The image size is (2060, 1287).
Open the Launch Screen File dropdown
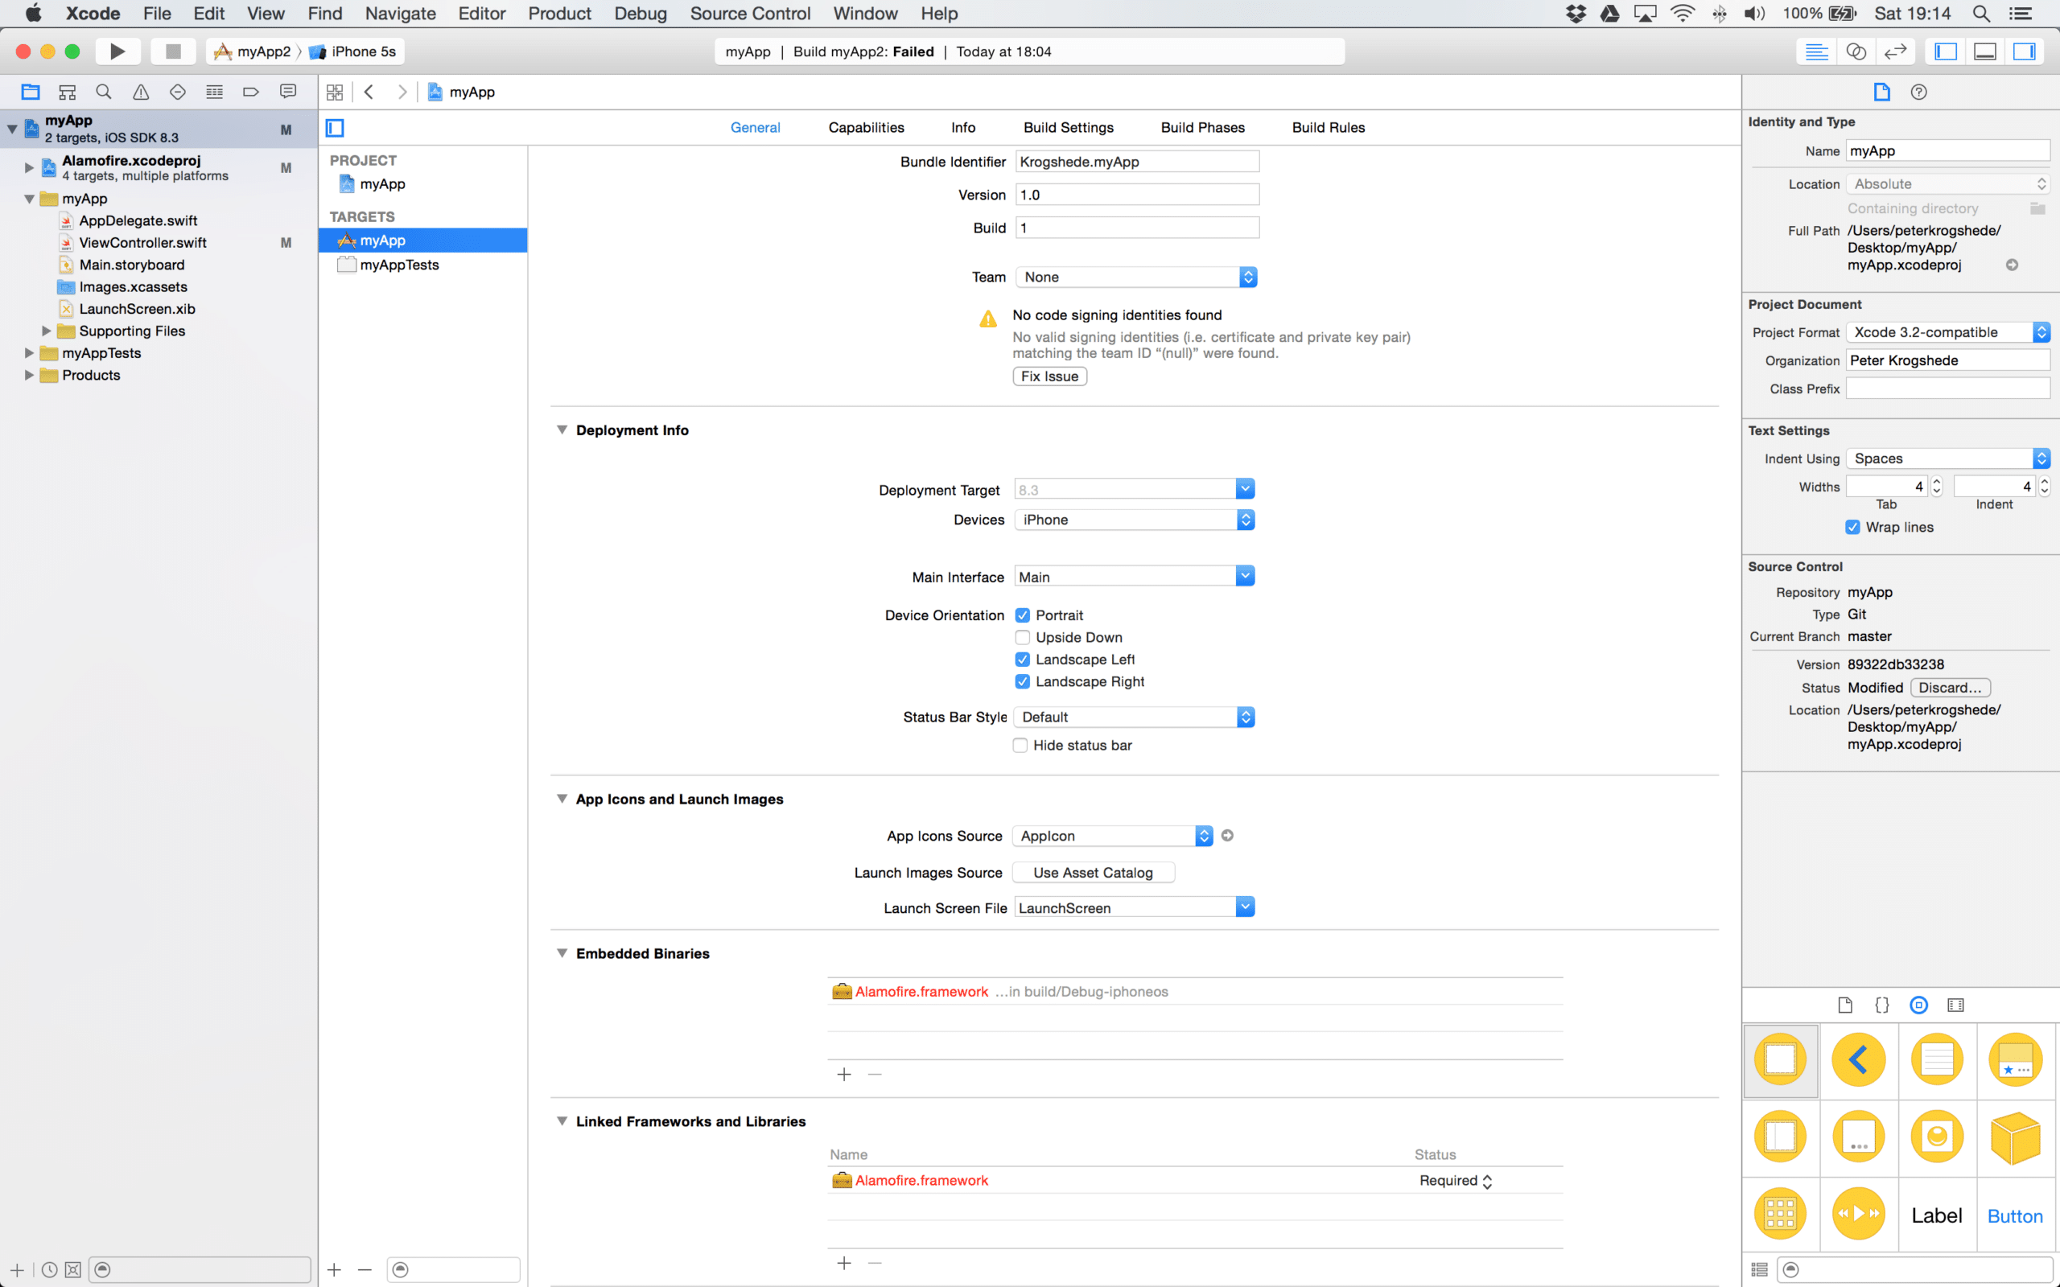tap(1246, 907)
